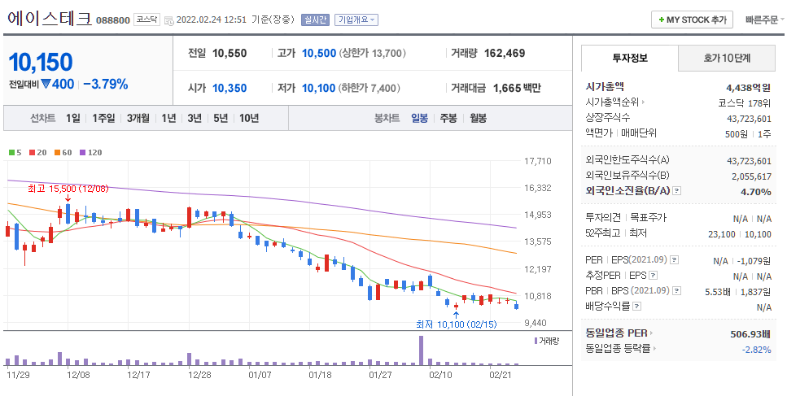Click the blue low-price arrow marker at 02/15
787x396 pixels.
click(455, 315)
